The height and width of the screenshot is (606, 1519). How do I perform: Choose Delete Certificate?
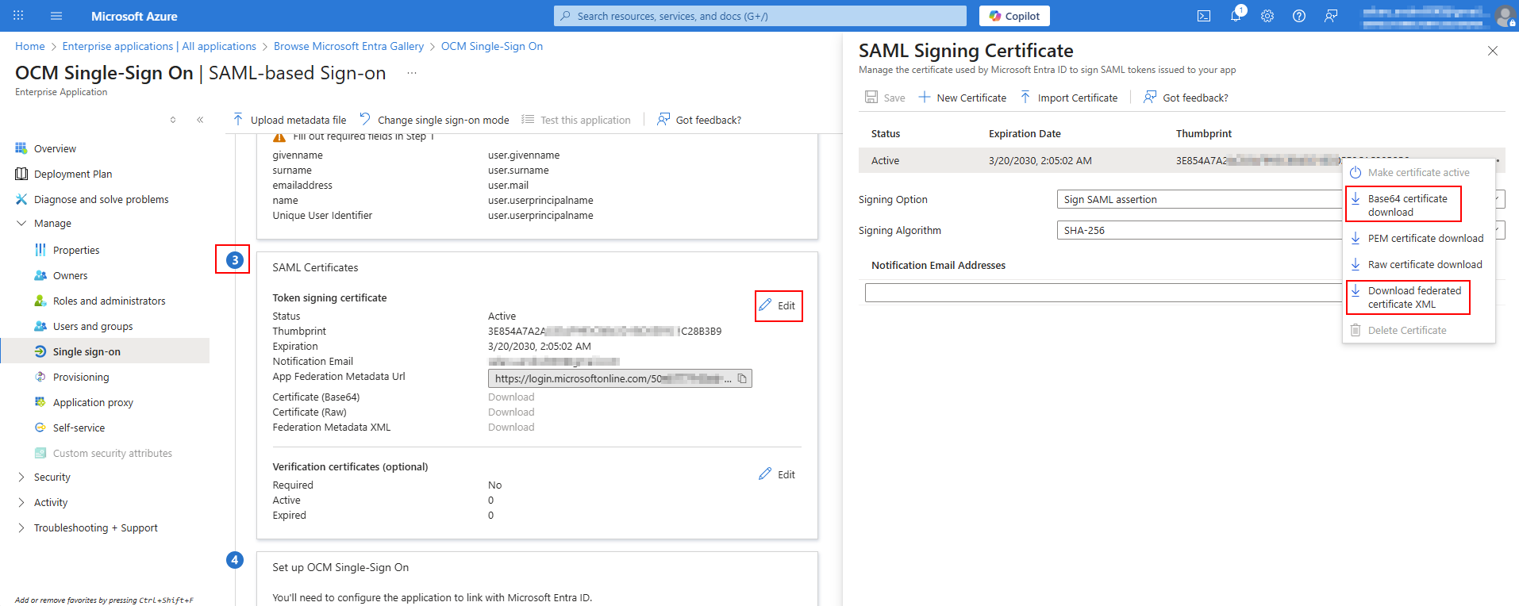tap(1398, 330)
